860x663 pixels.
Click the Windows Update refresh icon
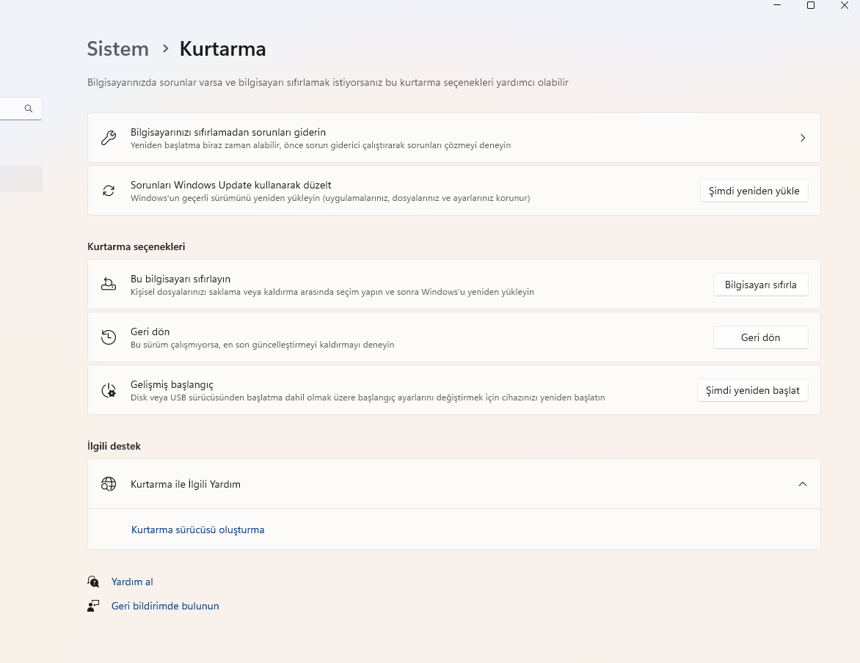point(109,190)
